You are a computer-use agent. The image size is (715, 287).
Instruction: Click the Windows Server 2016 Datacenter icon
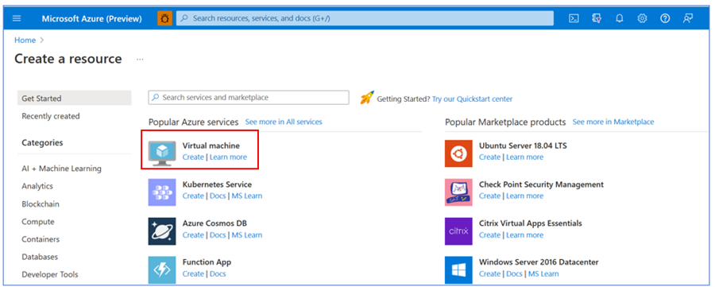point(458,270)
